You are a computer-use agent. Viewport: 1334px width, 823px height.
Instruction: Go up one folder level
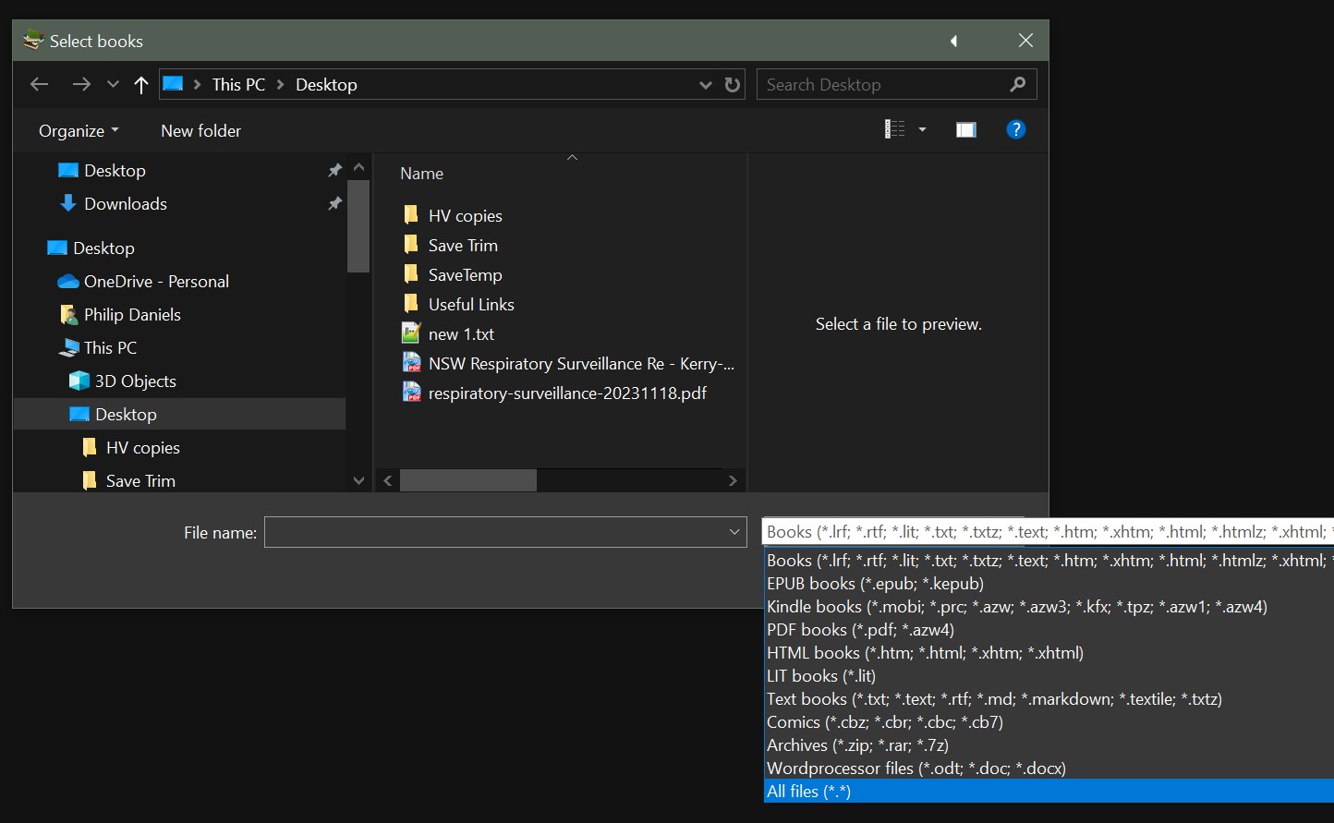[140, 85]
